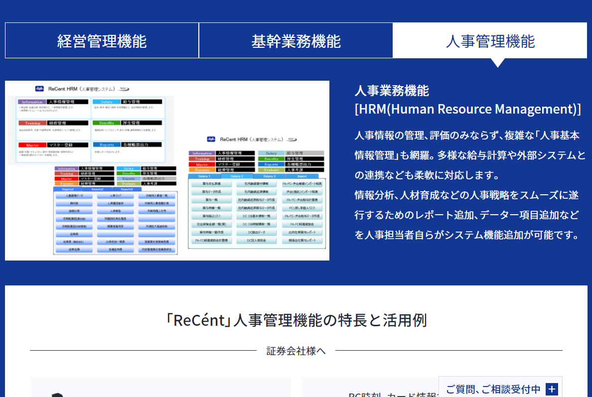Viewport: 592px width, 397px height.
Task: Open the ReCent HRM system screenshot image
Action: (167, 170)
